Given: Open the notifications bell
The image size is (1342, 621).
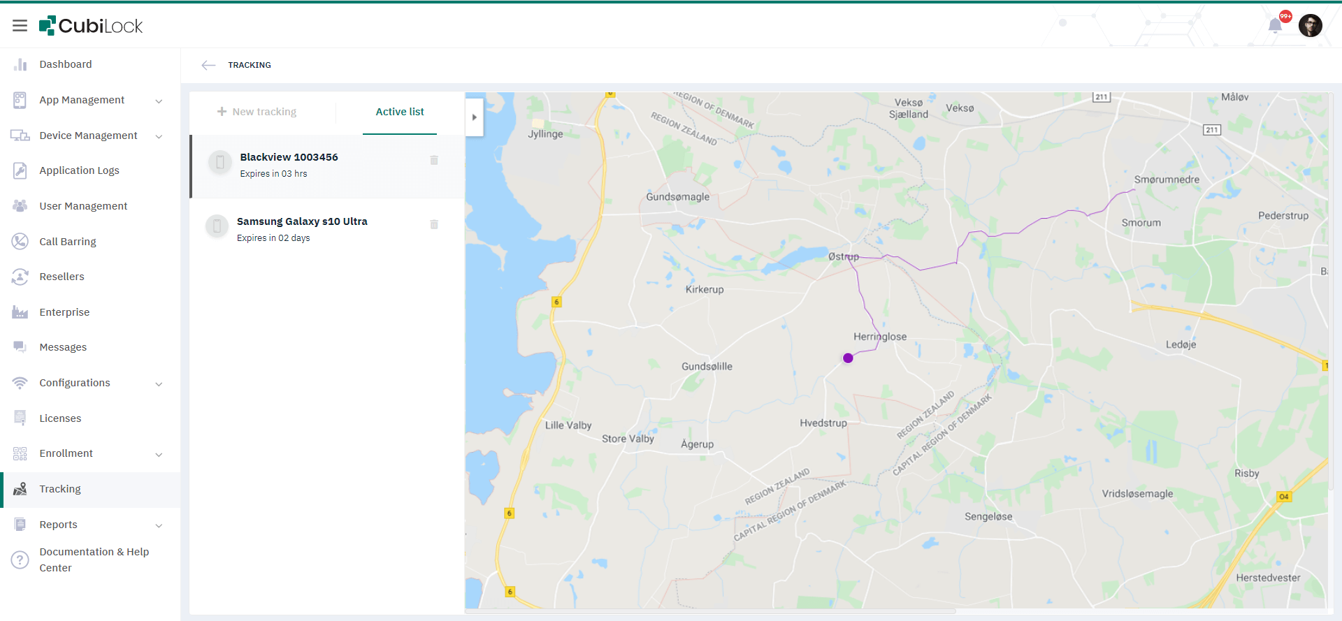Looking at the screenshot, I should coord(1275,26).
